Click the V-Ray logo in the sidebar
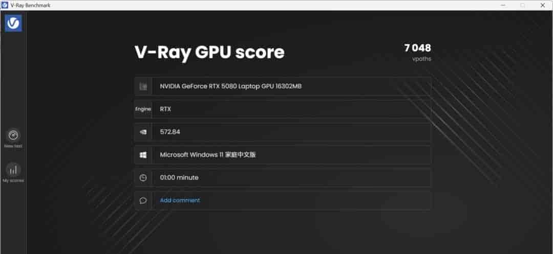 (x=13, y=23)
